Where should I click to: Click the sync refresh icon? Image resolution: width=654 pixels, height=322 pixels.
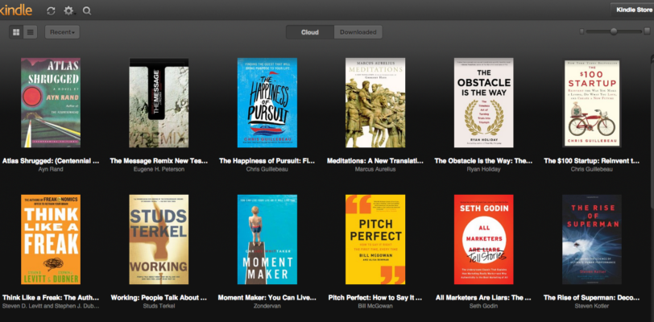[52, 10]
